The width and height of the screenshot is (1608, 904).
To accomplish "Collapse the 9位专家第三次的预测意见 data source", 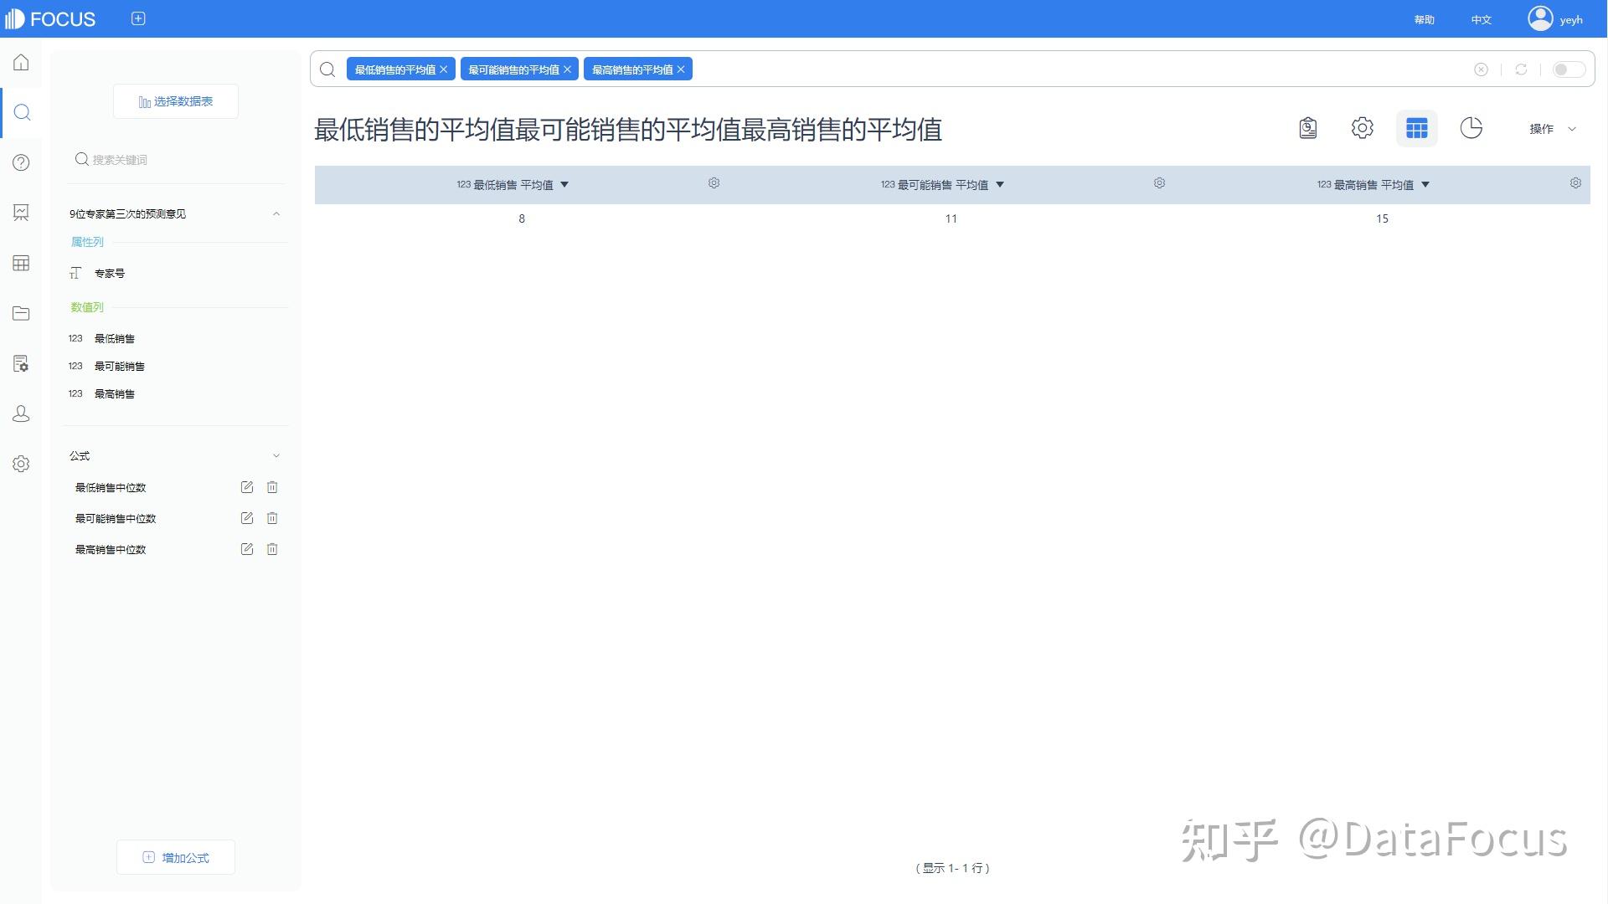I will tap(276, 214).
